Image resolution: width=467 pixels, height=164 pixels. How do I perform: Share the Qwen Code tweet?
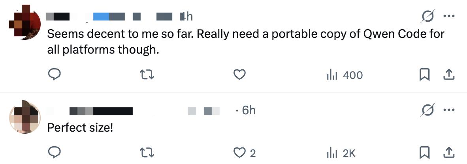pyautogui.click(x=449, y=75)
